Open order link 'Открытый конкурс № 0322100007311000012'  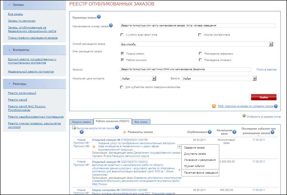120,162
